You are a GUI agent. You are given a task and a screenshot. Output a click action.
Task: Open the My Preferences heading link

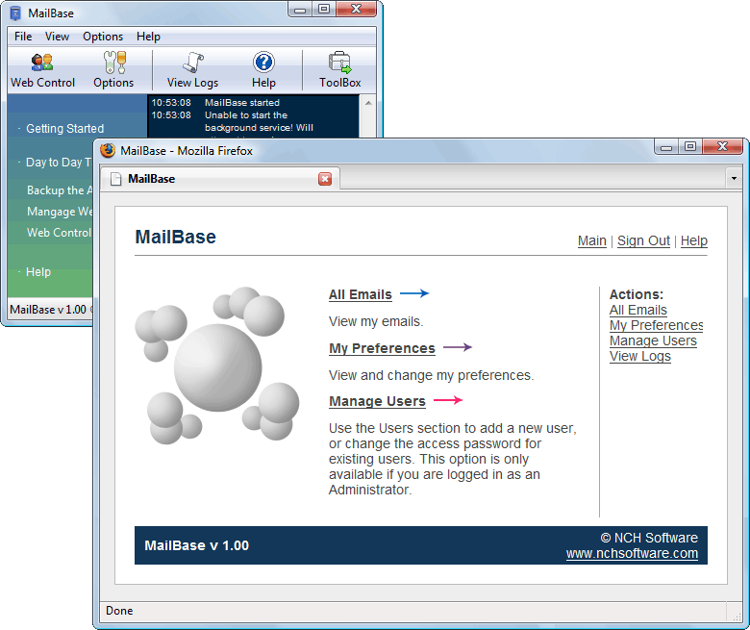pyautogui.click(x=382, y=348)
